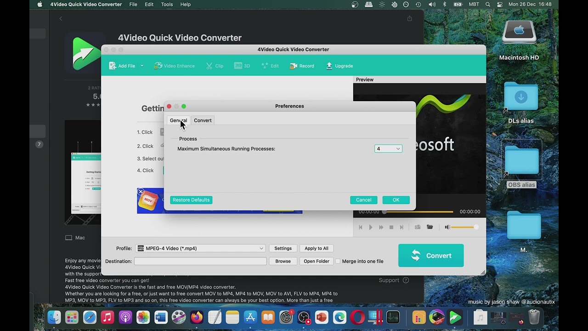Browse for destination folder
Viewport: 588px width, 331px height.
point(283,261)
